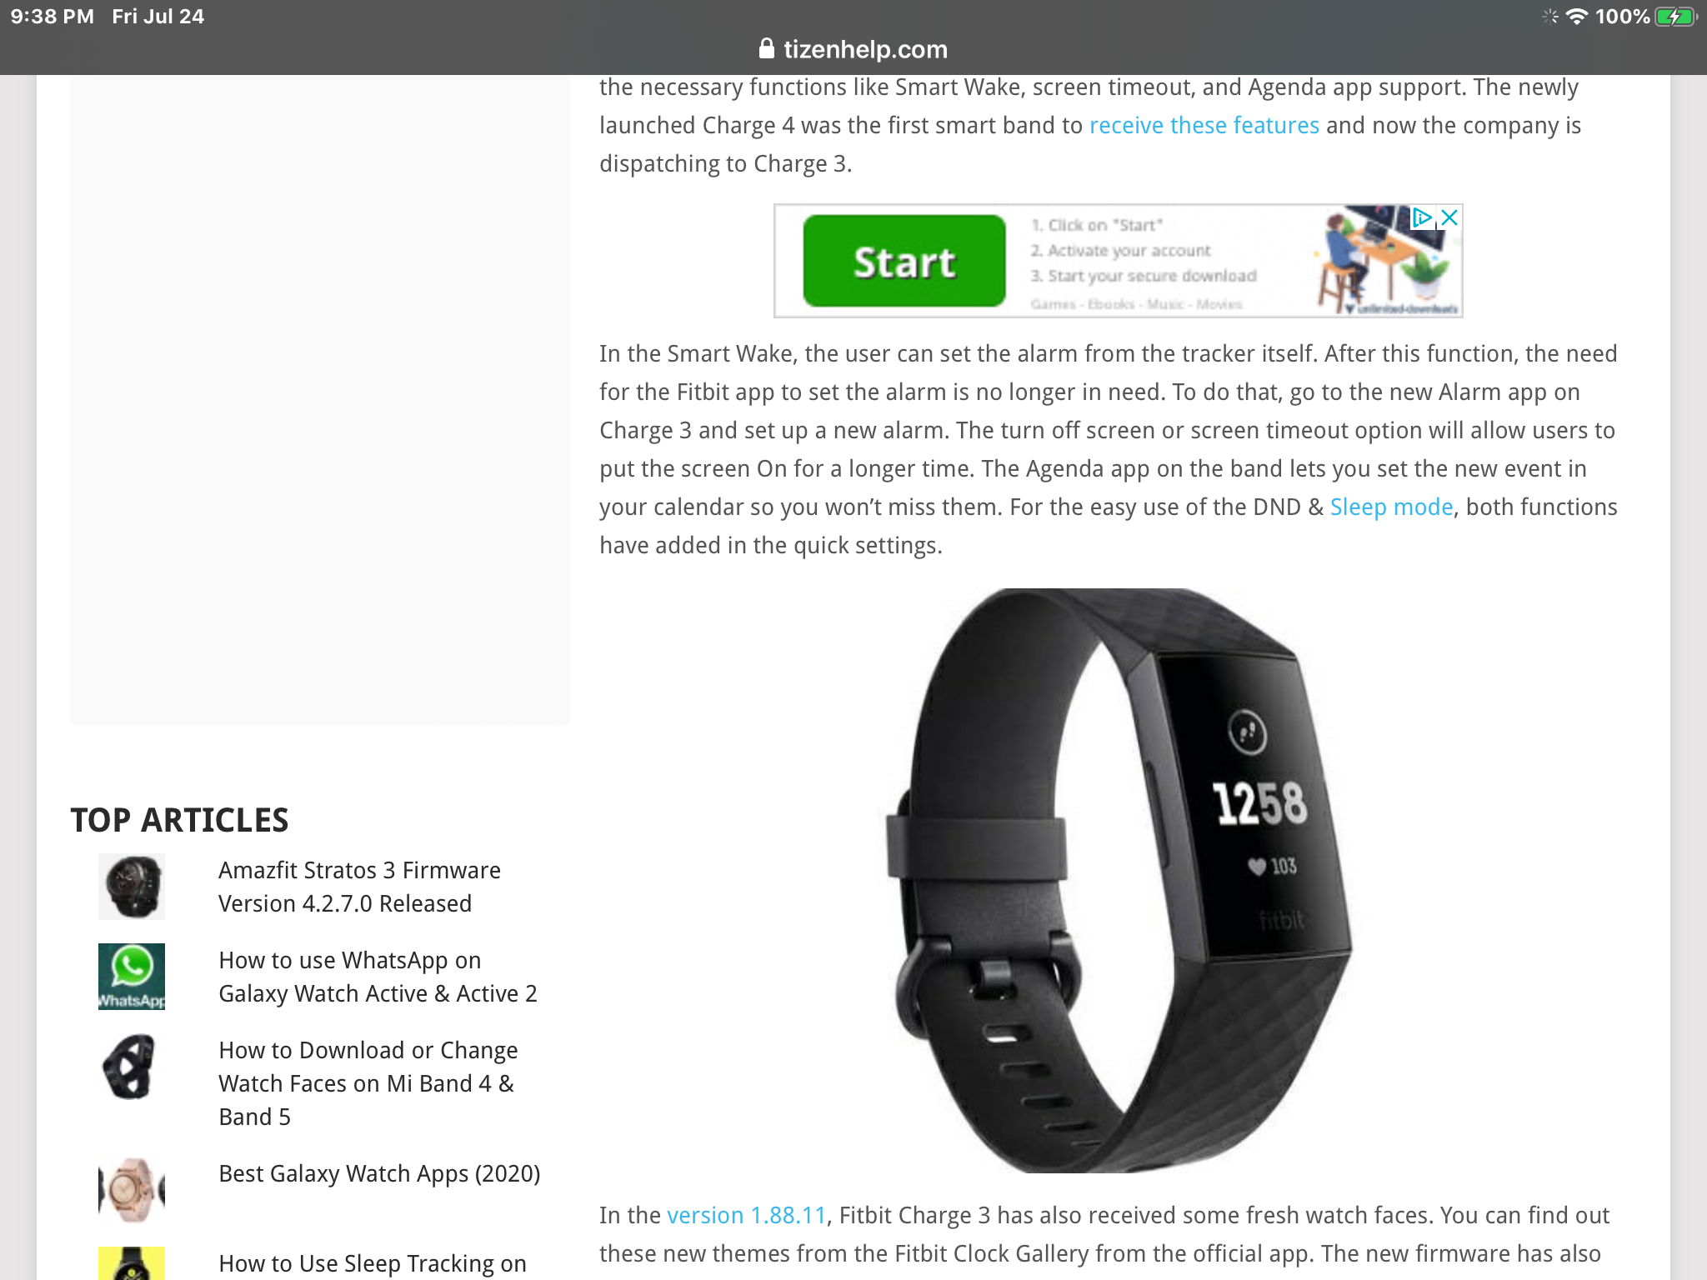Expand Best Galaxy Watch Apps article
Screen dimensions: 1707x1280
379,1172
